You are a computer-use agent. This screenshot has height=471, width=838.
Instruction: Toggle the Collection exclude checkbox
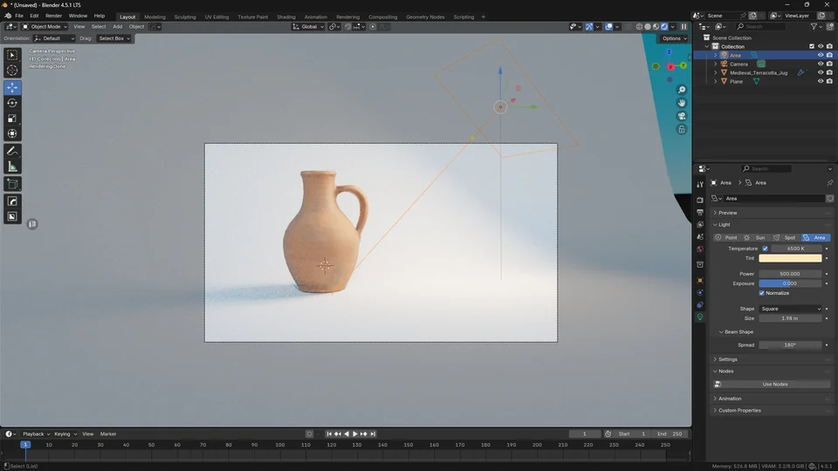pyautogui.click(x=811, y=46)
